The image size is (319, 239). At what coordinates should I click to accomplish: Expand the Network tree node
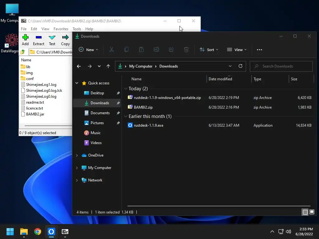(77, 180)
